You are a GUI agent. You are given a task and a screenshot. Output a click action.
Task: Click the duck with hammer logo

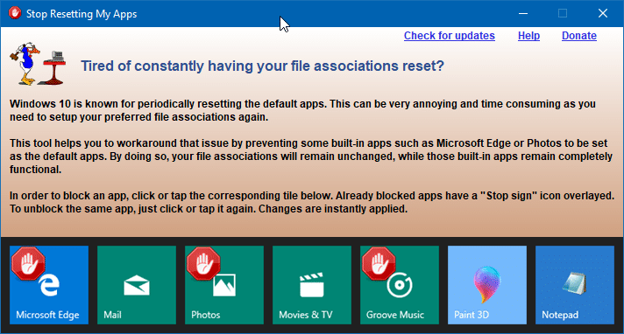pyautogui.click(x=38, y=64)
